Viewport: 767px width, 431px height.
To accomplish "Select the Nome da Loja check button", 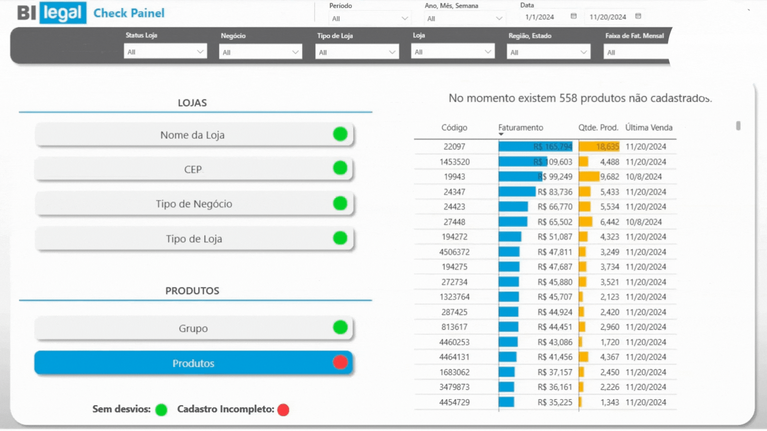I will pyautogui.click(x=193, y=135).
